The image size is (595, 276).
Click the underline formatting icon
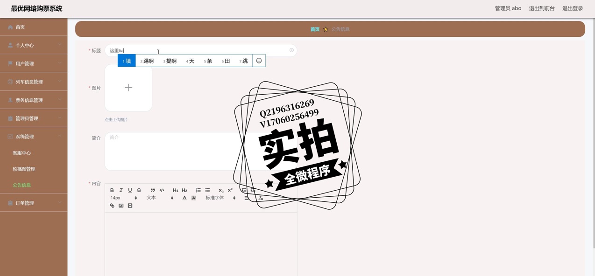[130, 190]
